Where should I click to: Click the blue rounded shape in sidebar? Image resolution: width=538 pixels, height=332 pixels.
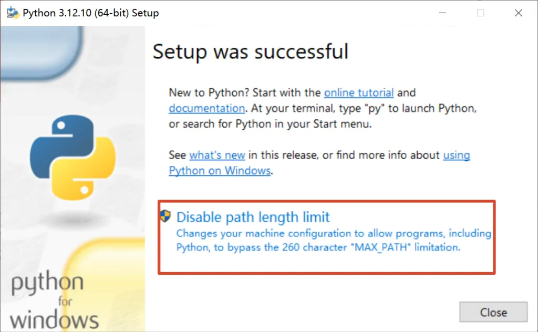[x=42, y=52]
